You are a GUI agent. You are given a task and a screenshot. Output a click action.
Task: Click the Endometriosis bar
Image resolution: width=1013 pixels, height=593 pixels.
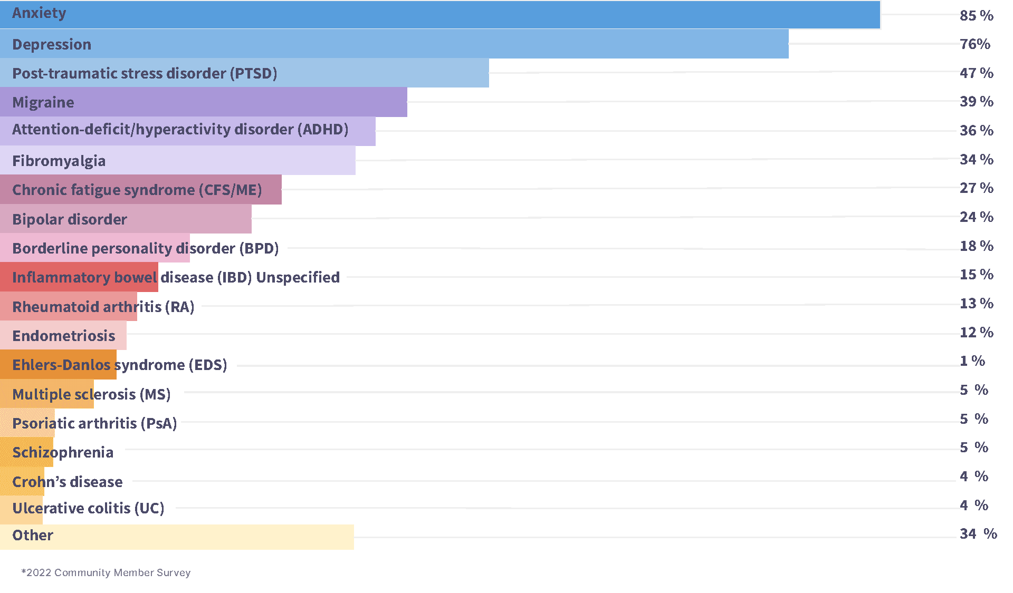[x=63, y=336]
